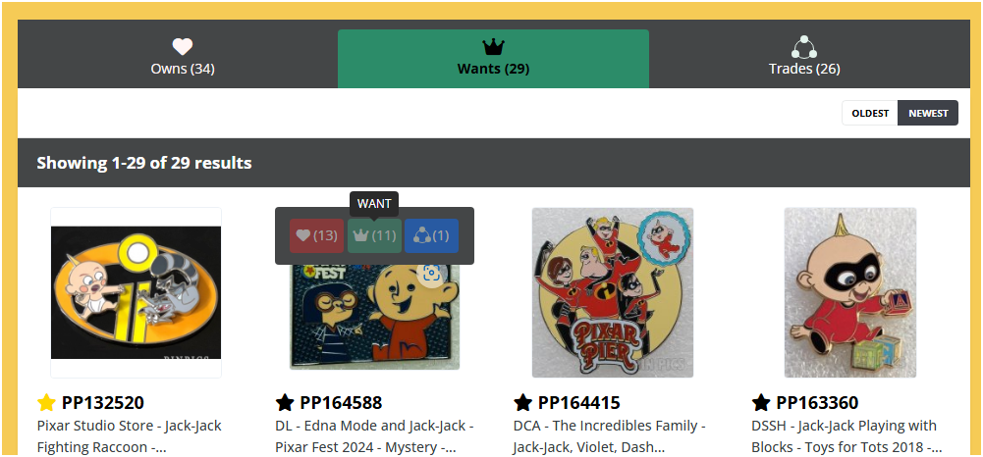
Task: Open the DCA Incredibles Family pin title link
Action: [x=606, y=436]
